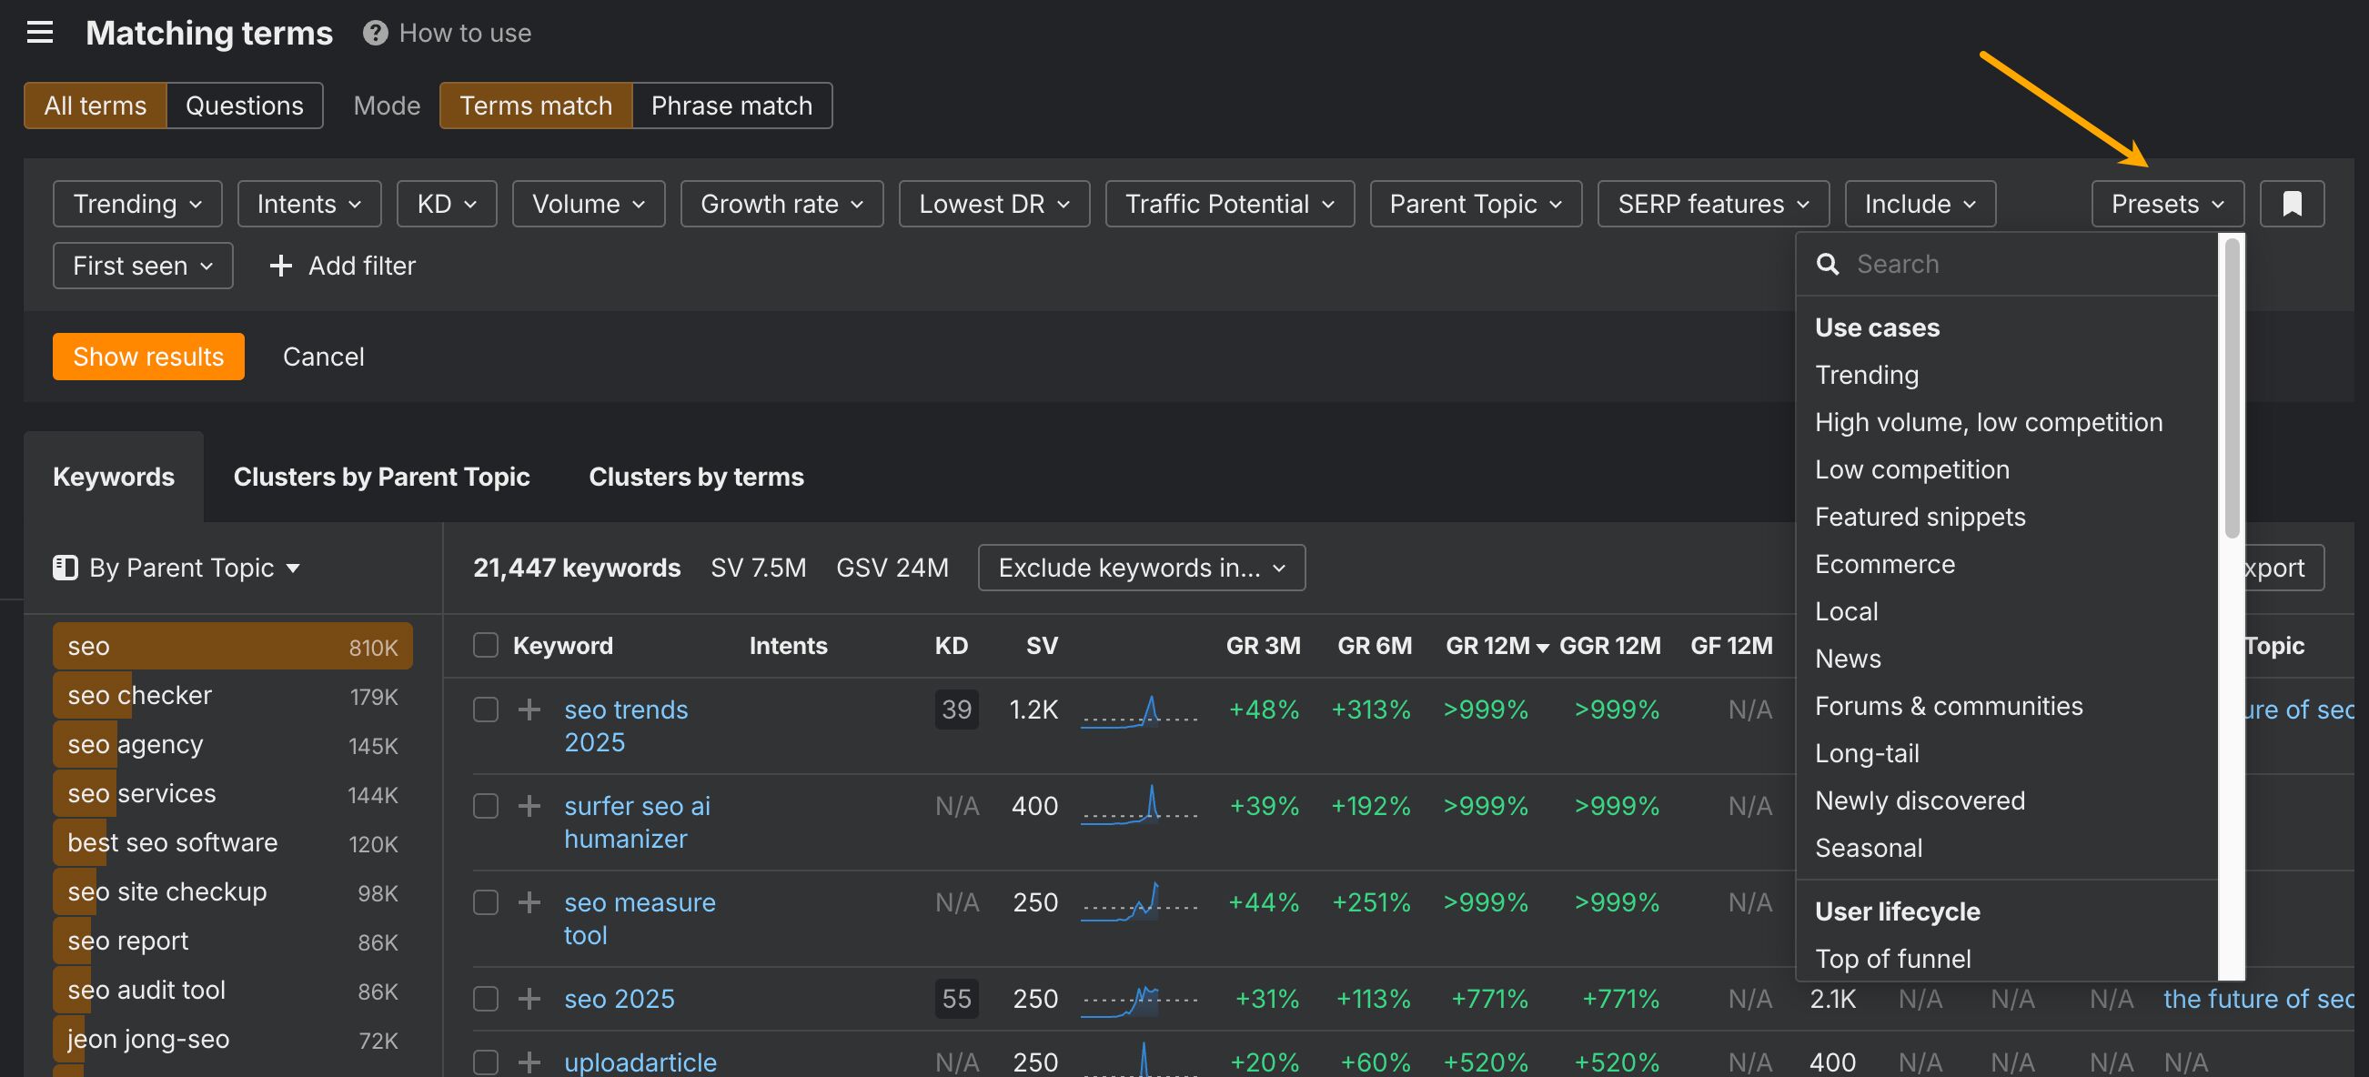Click the bookmark icon beside Presets
The width and height of the screenshot is (2369, 1077).
pyautogui.click(x=2292, y=203)
